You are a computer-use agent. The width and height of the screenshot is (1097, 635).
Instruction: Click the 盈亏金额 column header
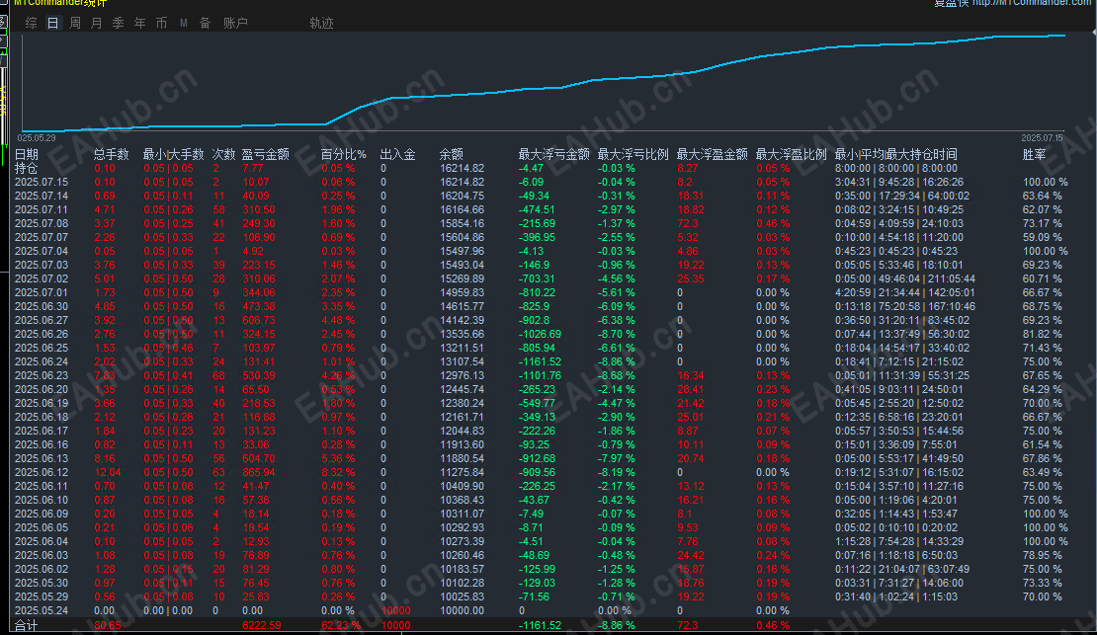265,155
